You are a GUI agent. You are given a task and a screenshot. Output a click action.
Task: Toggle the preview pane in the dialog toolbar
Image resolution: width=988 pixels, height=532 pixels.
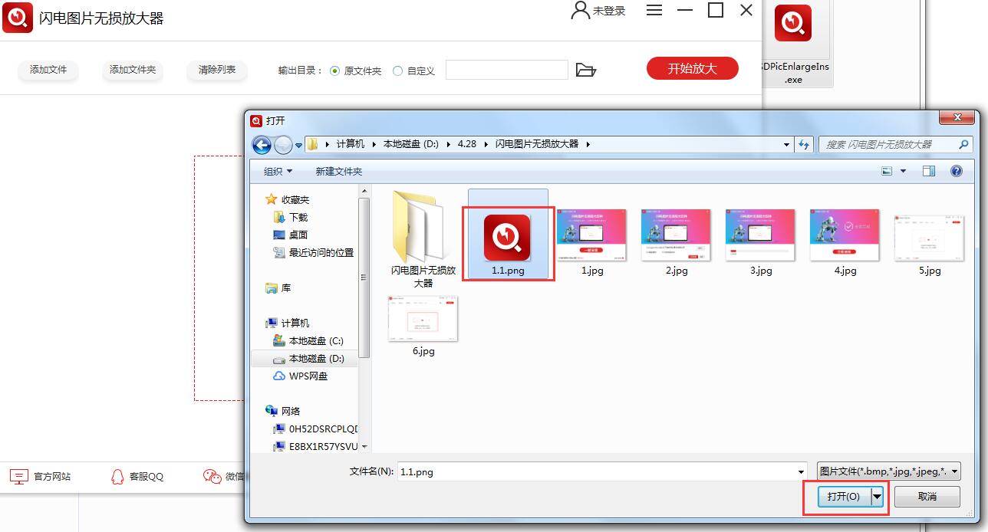click(x=929, y=170)
